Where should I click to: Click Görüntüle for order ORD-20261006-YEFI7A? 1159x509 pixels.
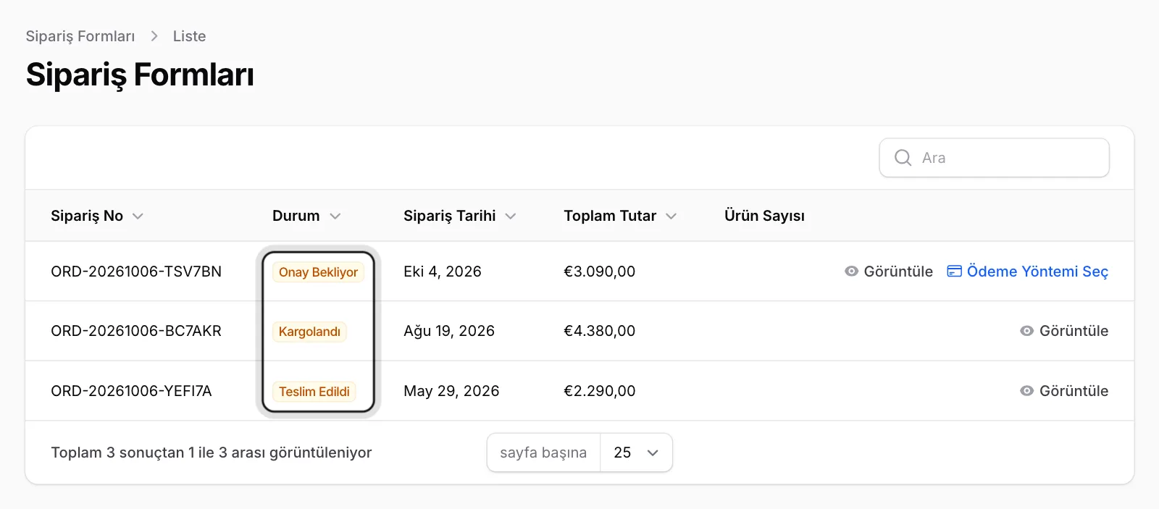click(x=1064, y=391)
